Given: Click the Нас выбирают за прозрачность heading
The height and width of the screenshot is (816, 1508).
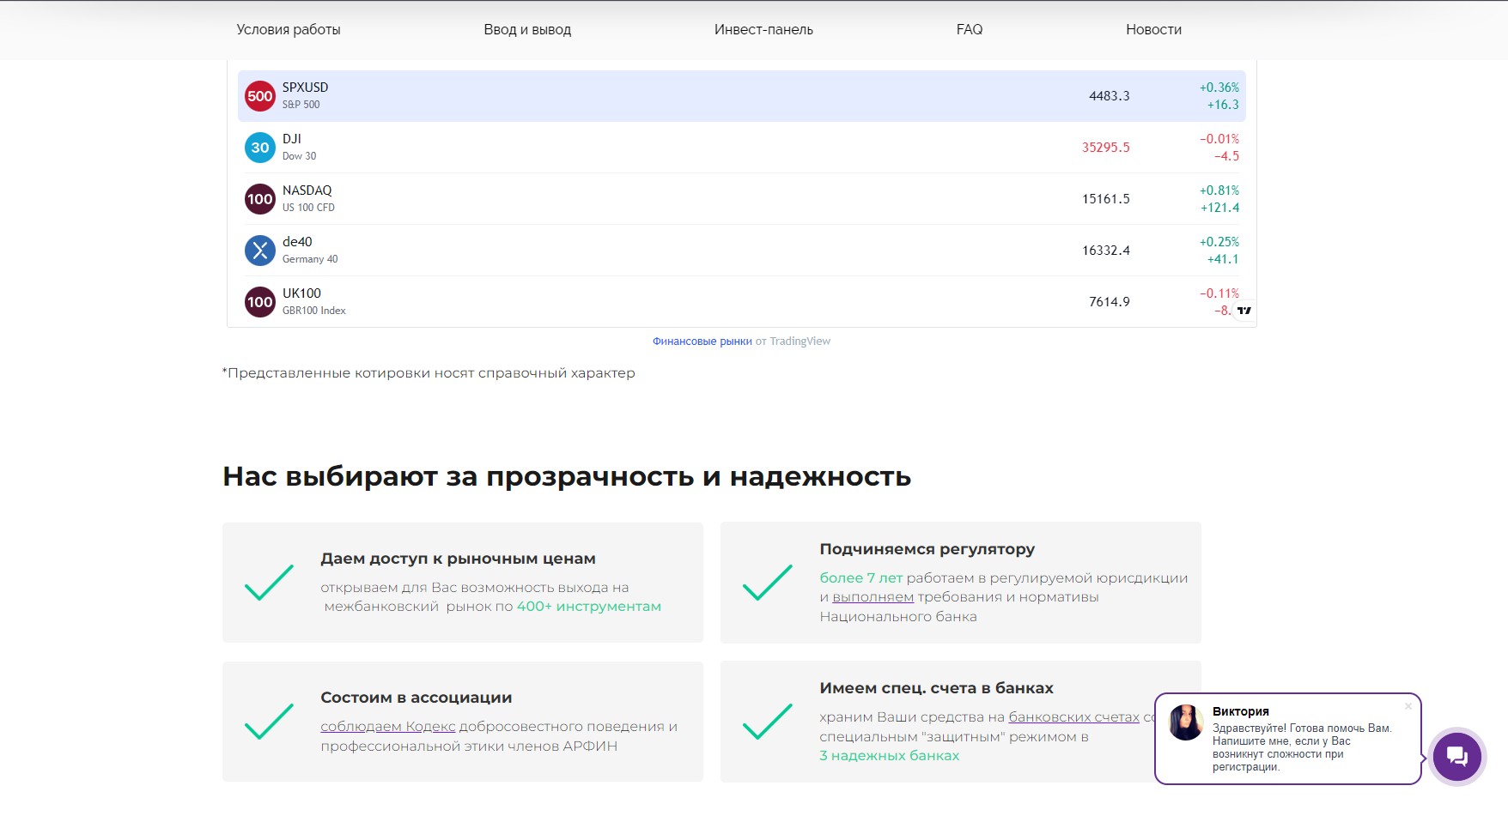Looking at the screenshot, I should point(567,476).
